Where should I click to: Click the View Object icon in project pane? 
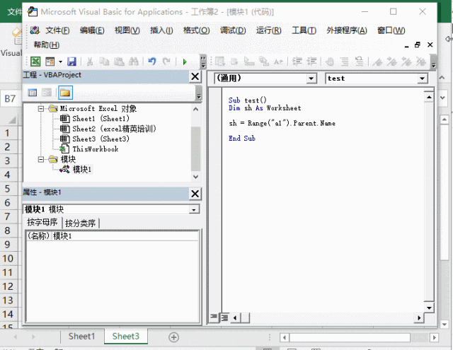47,93
